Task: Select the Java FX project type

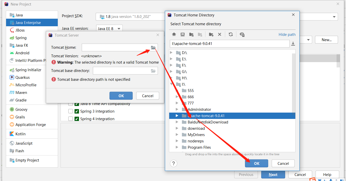Action: click(32, 45)
